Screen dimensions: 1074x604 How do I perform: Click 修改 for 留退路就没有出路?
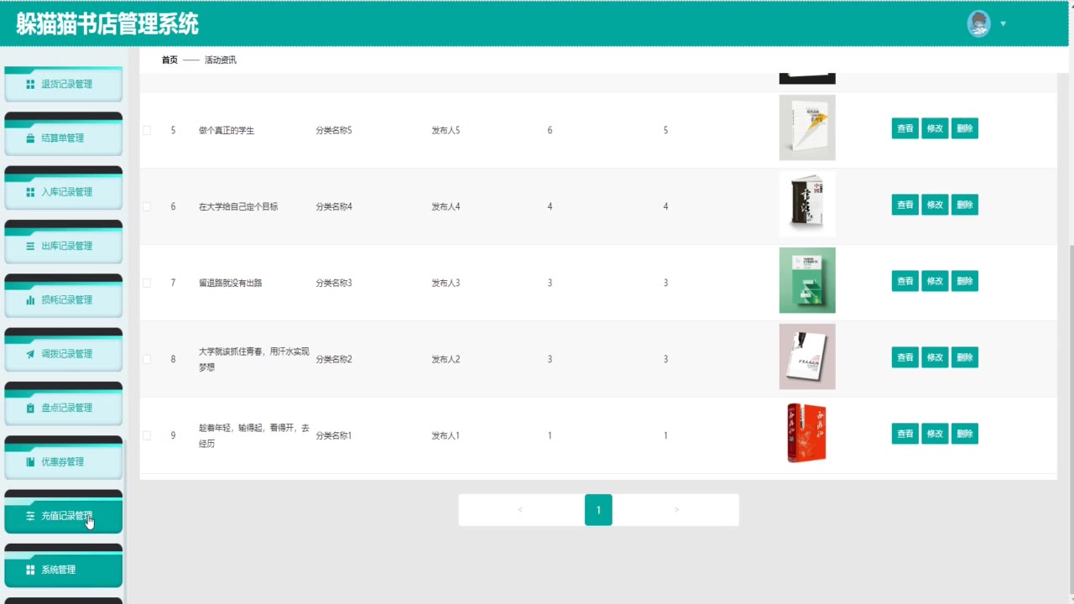(x=935, y=281)
